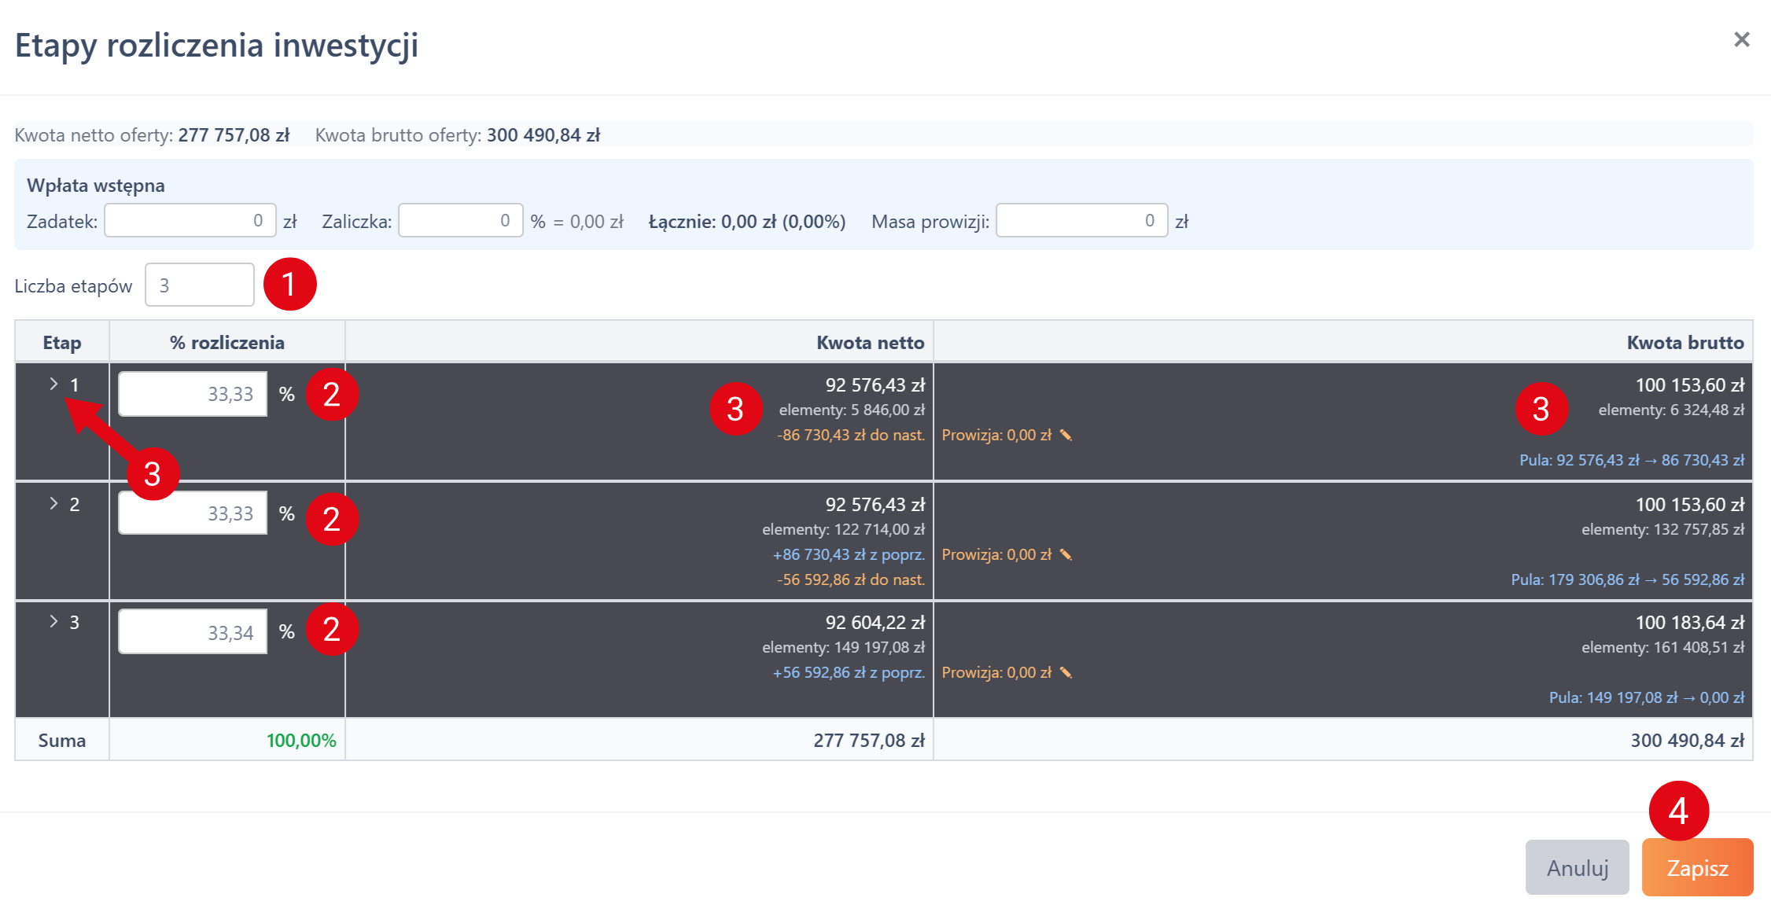Expand stage 1 row chevron

pos(53,384)
